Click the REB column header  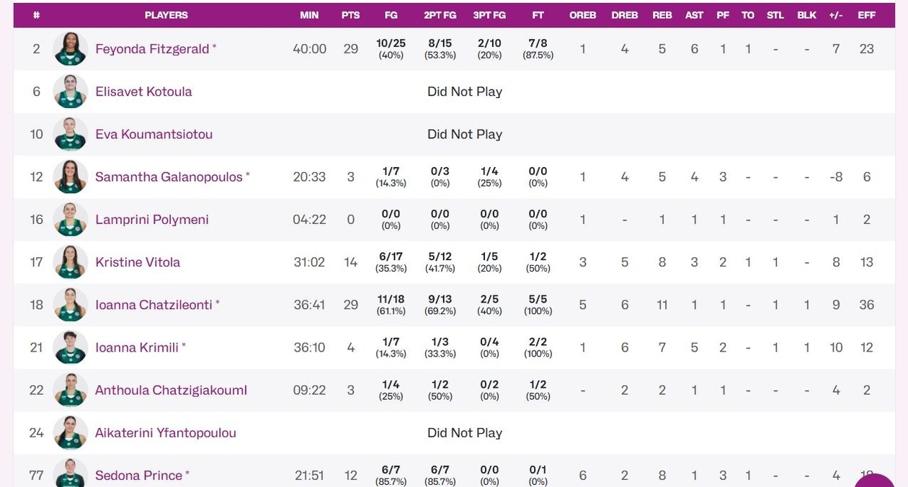pos(662,15)
